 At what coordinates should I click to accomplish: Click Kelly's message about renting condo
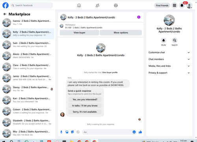(x=98, y=84)
